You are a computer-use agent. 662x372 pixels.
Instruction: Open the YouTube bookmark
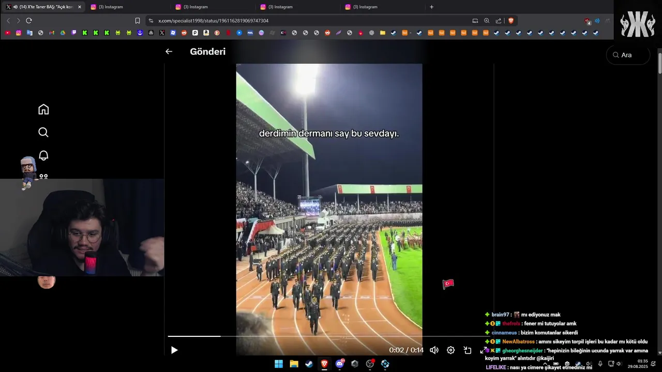(7, 33)
